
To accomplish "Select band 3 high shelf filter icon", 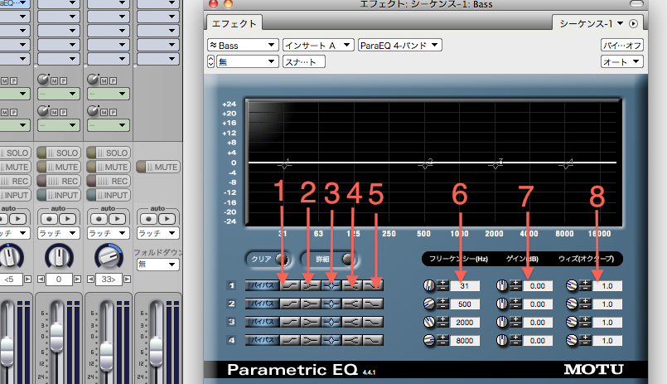I will [352, 323].
